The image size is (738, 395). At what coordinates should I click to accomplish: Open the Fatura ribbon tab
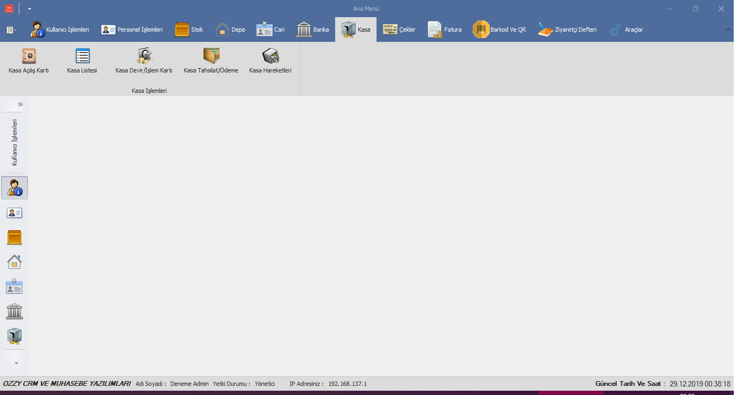click(445, 30)
